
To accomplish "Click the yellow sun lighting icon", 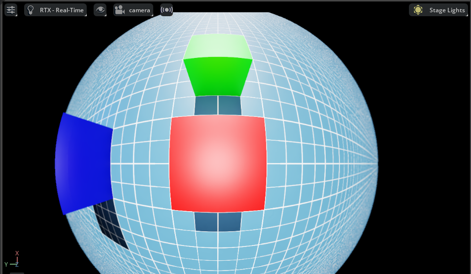I will [418, 10].
